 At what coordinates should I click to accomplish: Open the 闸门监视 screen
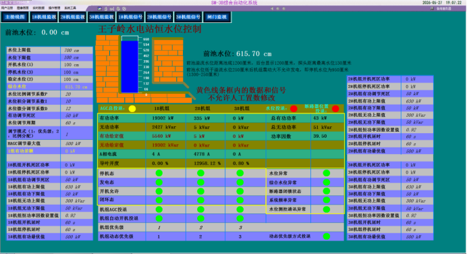click(217, 17)
